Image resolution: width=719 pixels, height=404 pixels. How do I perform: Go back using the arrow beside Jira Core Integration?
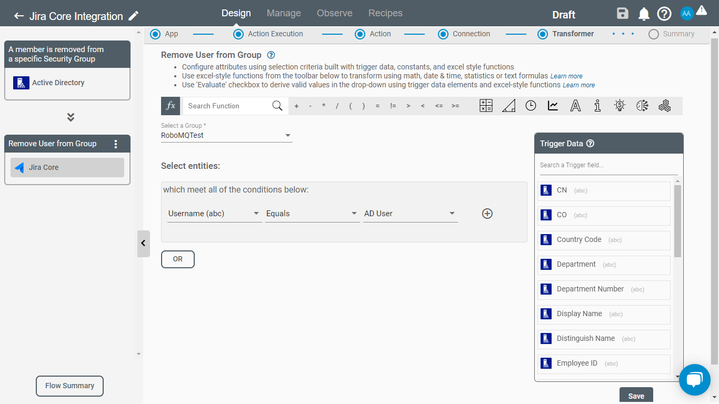tap(19, 16)
